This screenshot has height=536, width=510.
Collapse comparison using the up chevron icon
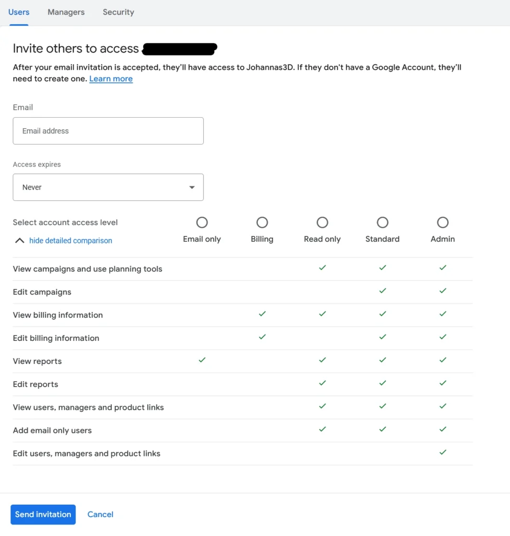19,241
